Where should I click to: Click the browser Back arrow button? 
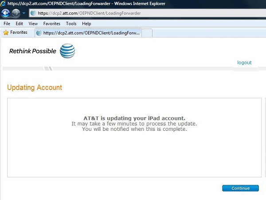pyautogui.click(x=5, y=13)
